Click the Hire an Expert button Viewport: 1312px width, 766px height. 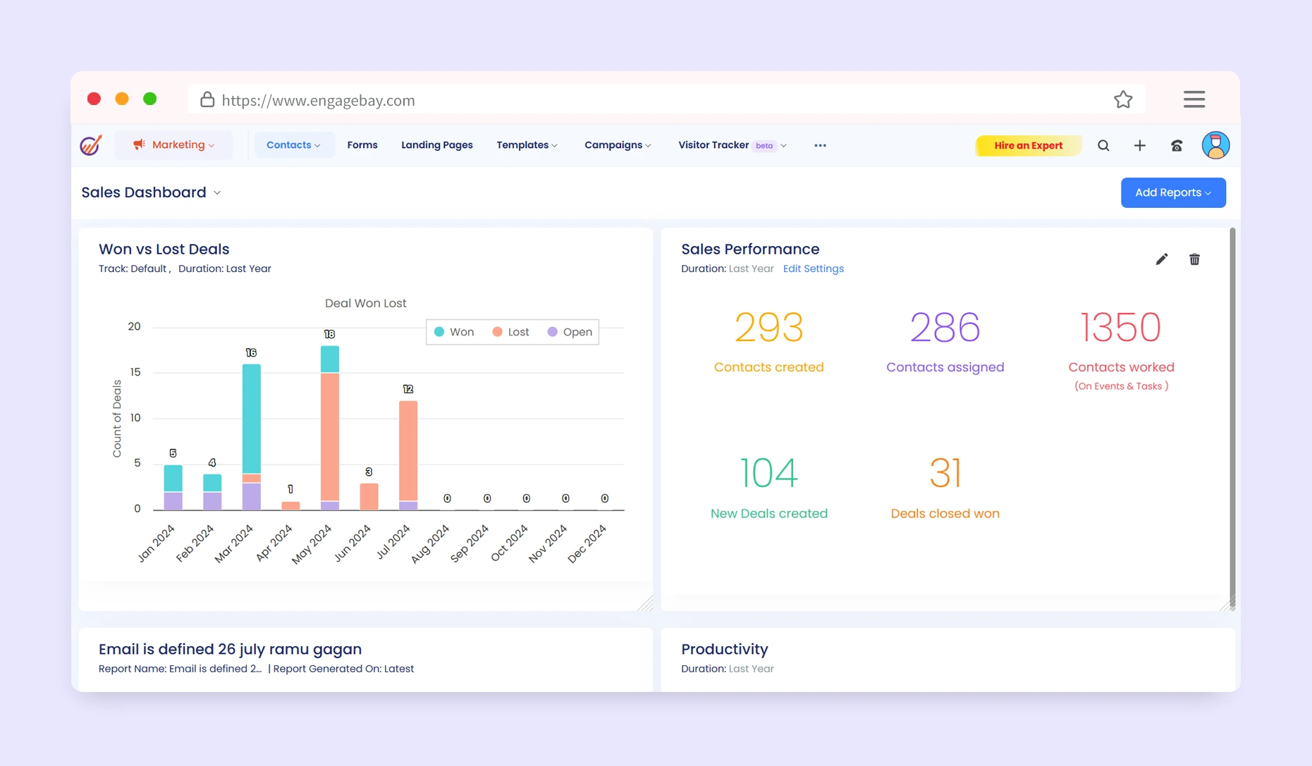pos(1028,146)
